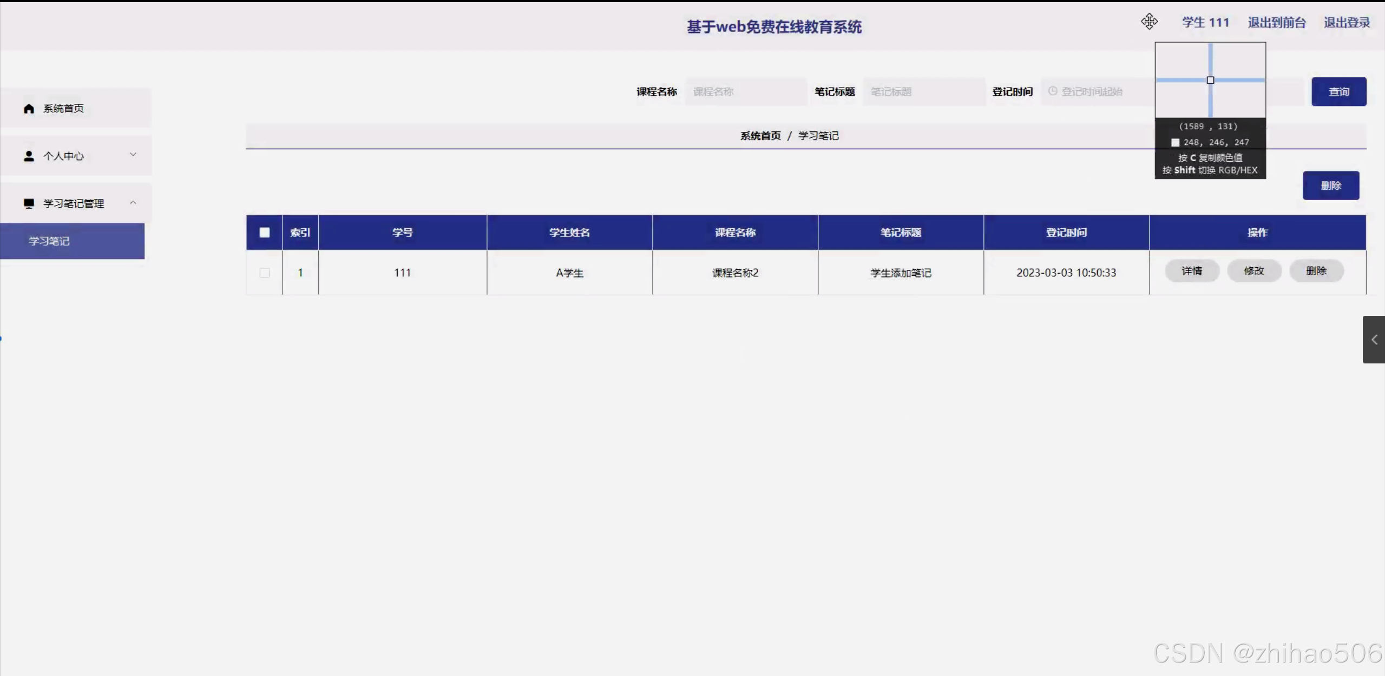This screenshot has width=1385, height=676.
Task: Click the 学生 111 account label
Action: (1205, 22)
